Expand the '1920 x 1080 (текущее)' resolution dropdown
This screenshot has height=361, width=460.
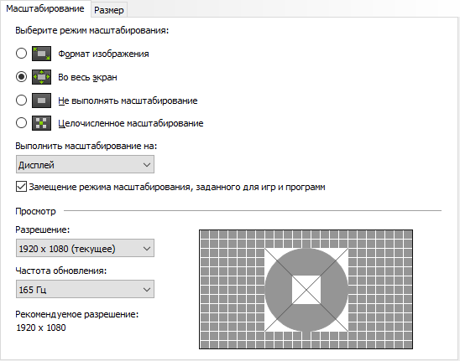point(85,248)
